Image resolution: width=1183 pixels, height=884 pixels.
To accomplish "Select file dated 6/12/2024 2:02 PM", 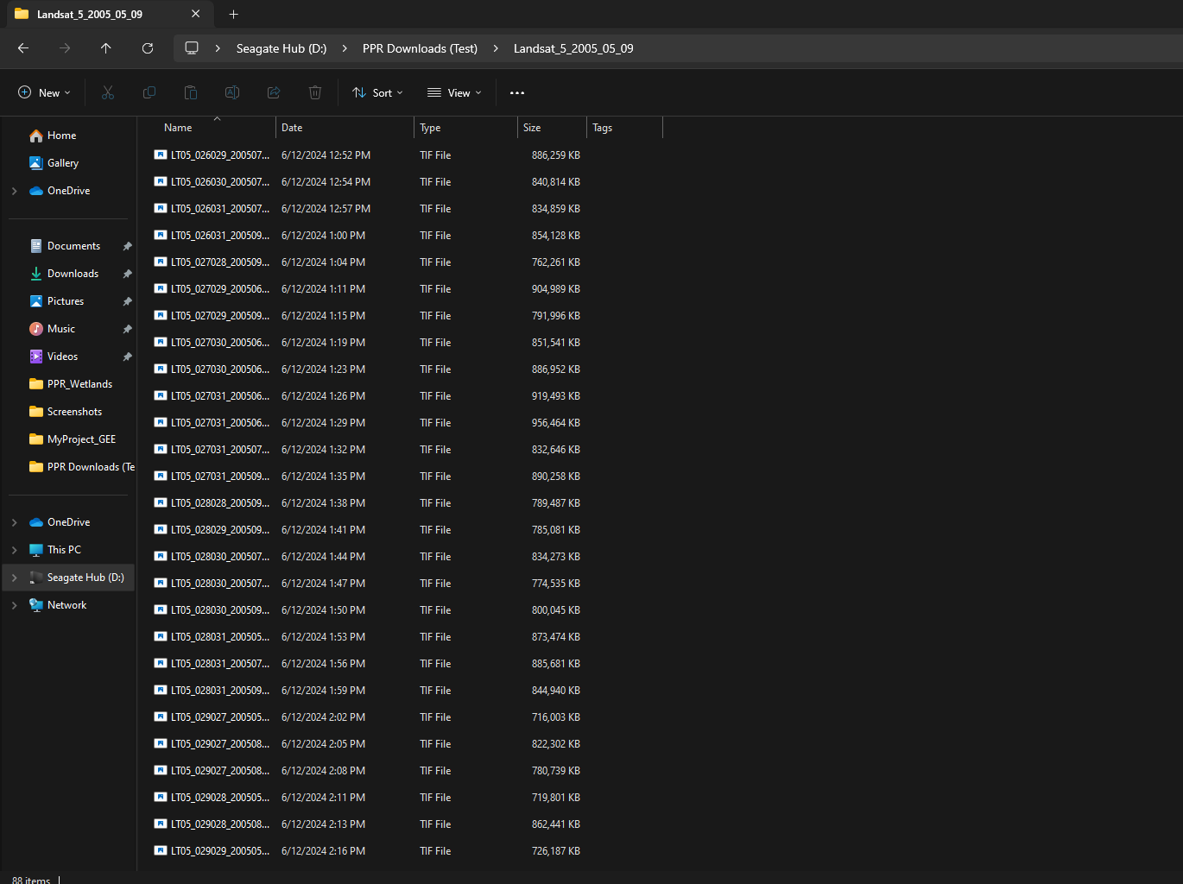I will click(x=406, y=717).
